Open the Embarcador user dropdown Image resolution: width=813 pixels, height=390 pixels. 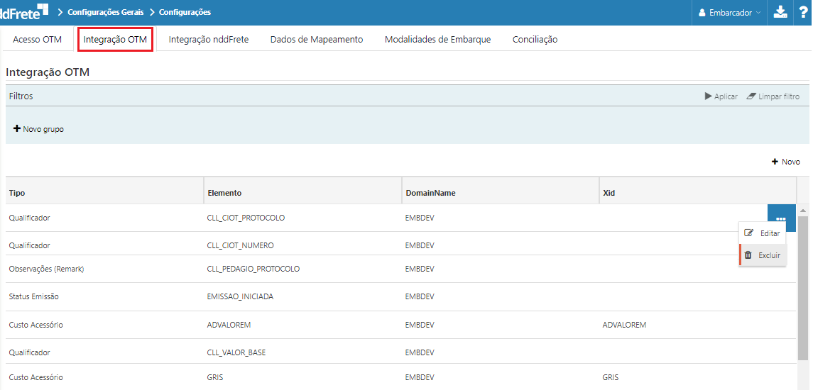click(729, 13)
